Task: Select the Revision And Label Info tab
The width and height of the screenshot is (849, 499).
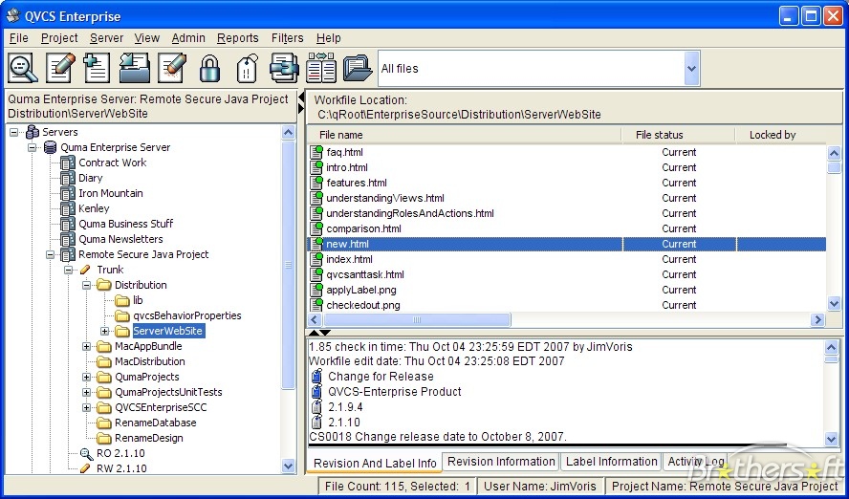Action: [375, 464]
